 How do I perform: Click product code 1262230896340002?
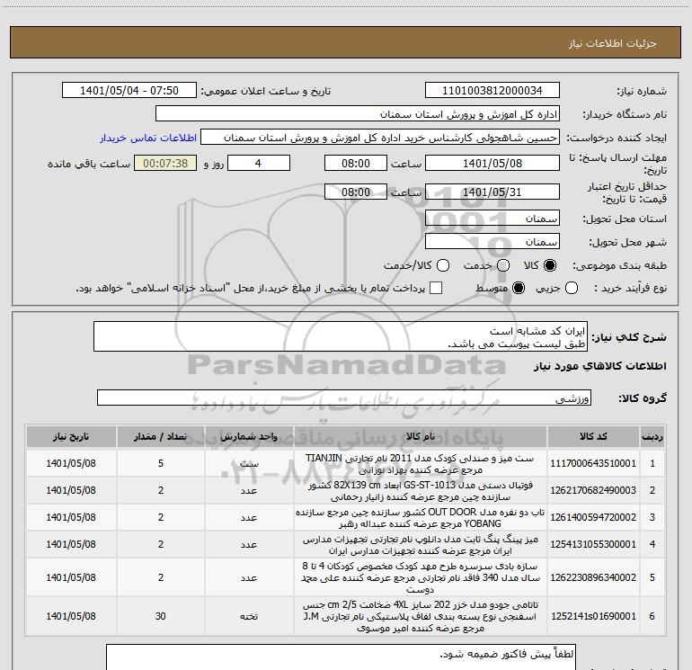coord(593,577)
